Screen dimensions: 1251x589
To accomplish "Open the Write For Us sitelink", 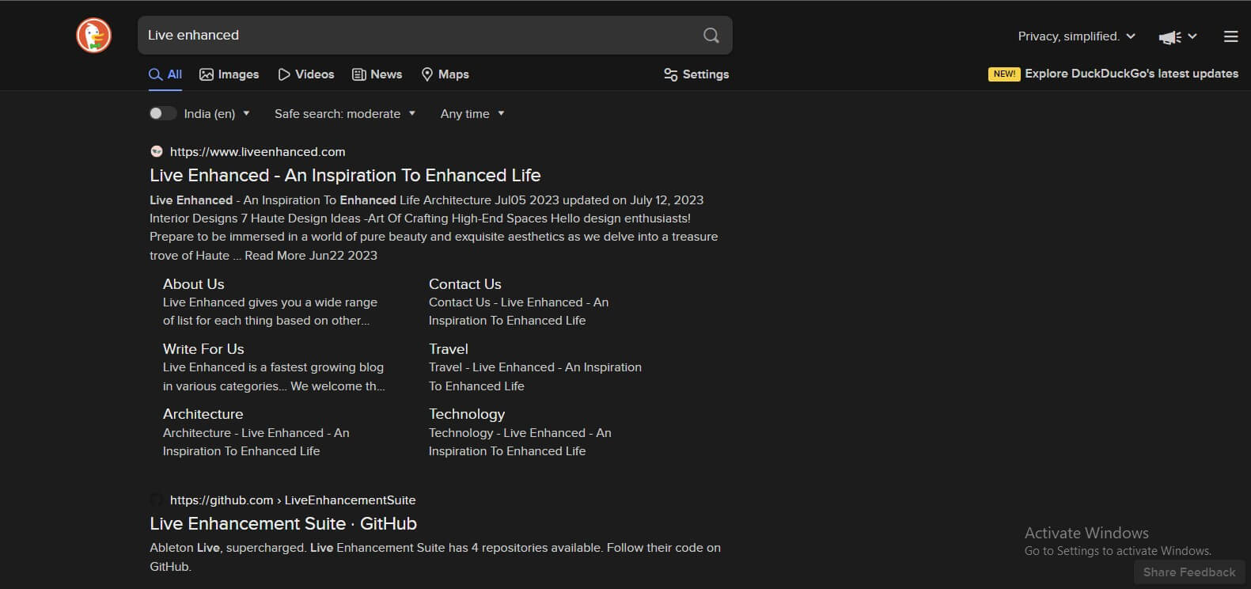I will tap(203, 348).
